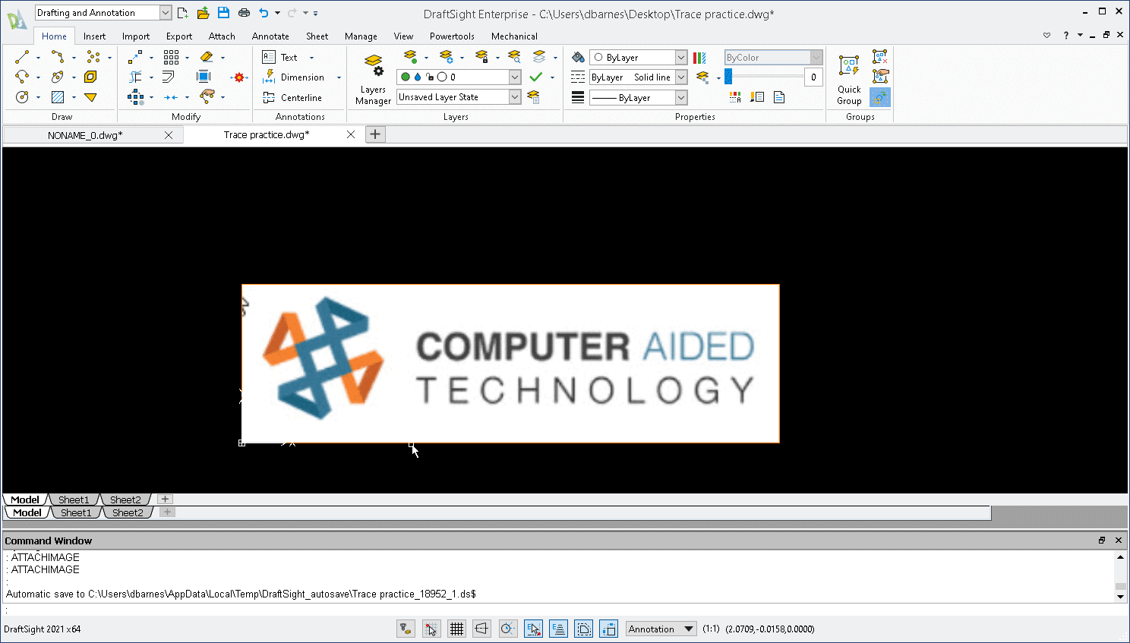Click the Print icon in the title bar

point(244,13)
